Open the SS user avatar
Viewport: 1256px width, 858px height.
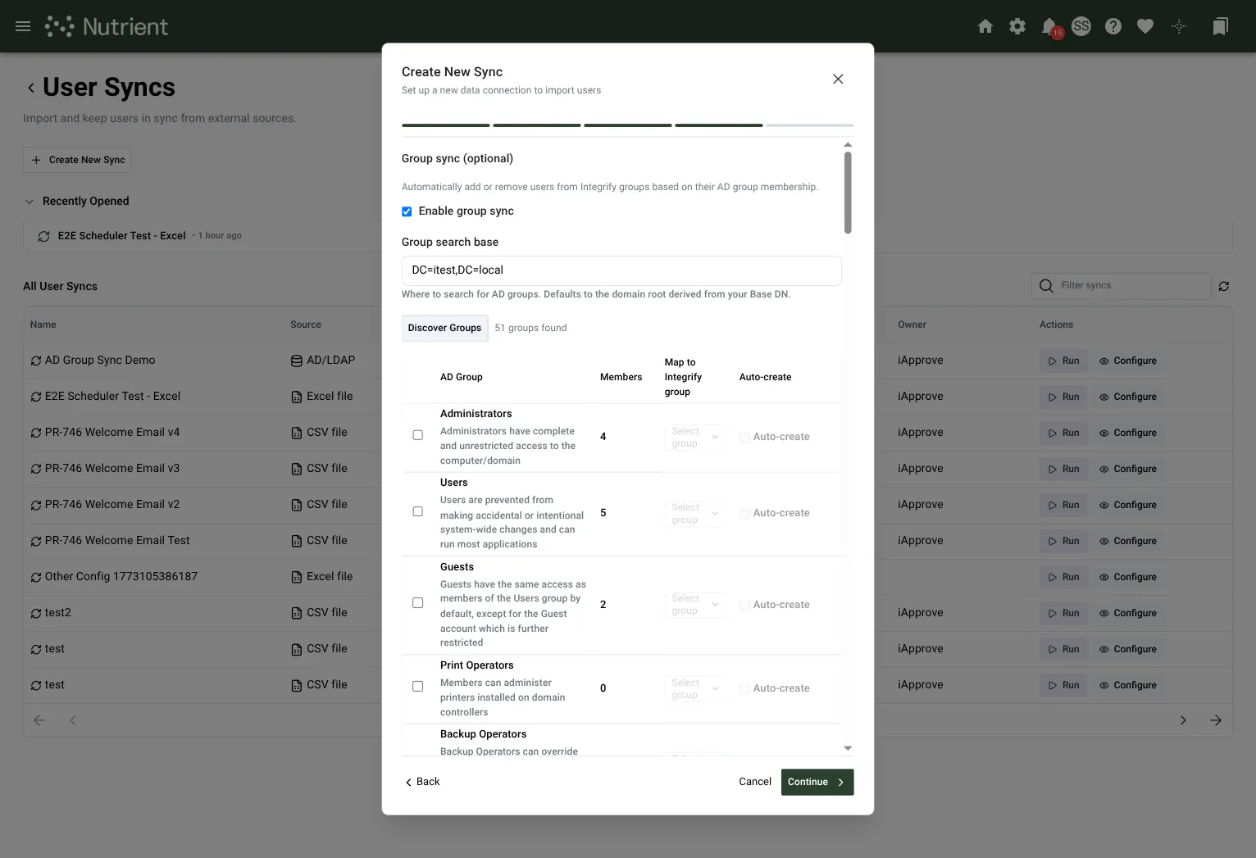coord(1081,26)
